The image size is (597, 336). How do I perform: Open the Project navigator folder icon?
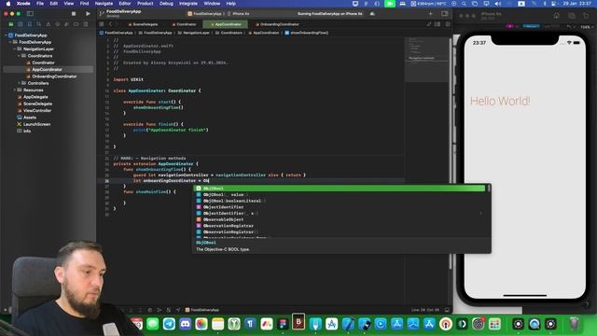tap(11, 24)
